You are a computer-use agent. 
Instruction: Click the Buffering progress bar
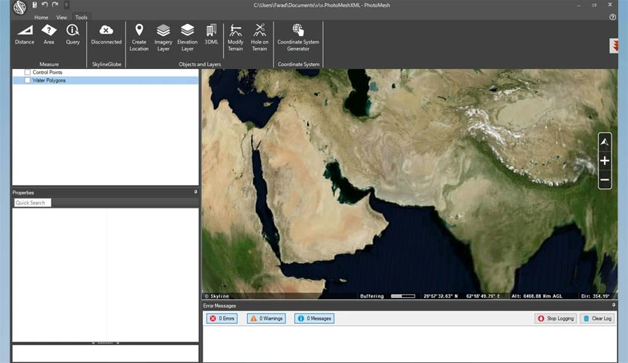point(403,296)
